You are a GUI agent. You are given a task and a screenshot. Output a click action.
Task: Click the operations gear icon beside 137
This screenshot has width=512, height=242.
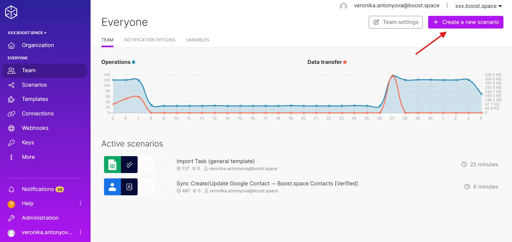click(179, 169)
